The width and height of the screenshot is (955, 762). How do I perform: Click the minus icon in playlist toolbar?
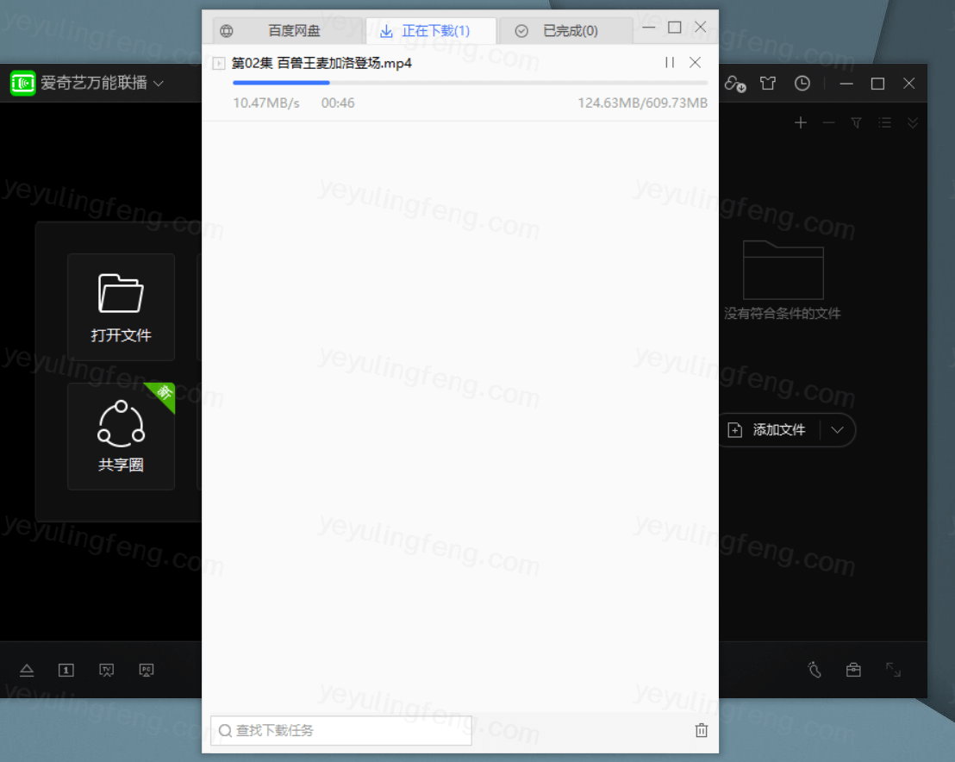[x=828, y=123]
